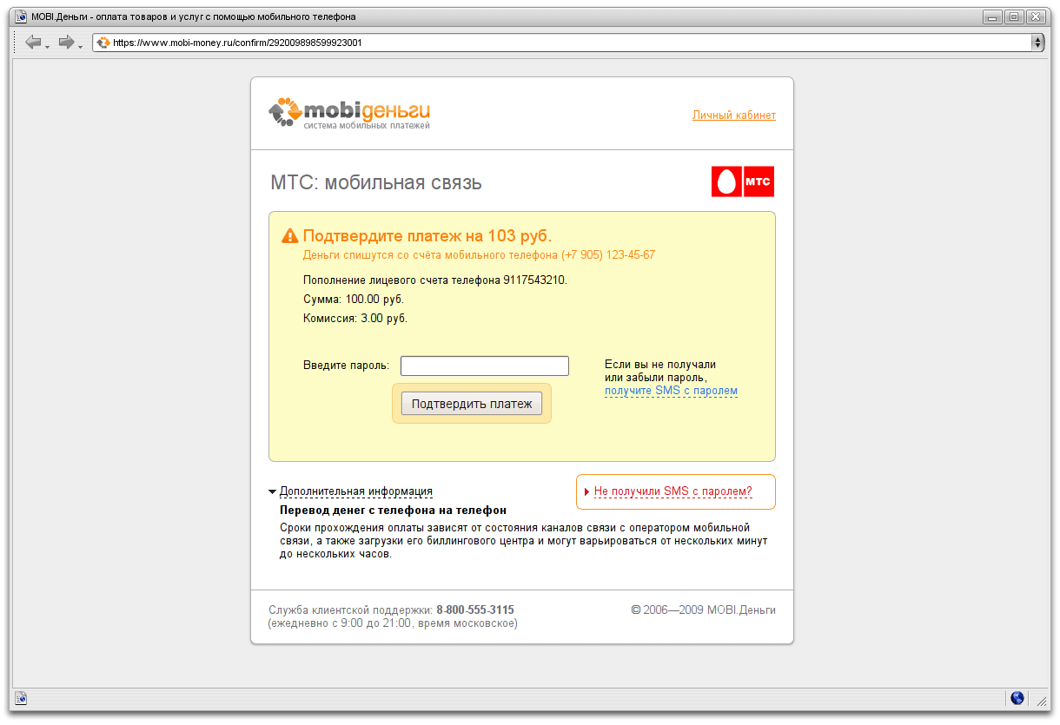
Task: Expand the Не получили SMS с паролем? block
Action: tap(673, 491)
